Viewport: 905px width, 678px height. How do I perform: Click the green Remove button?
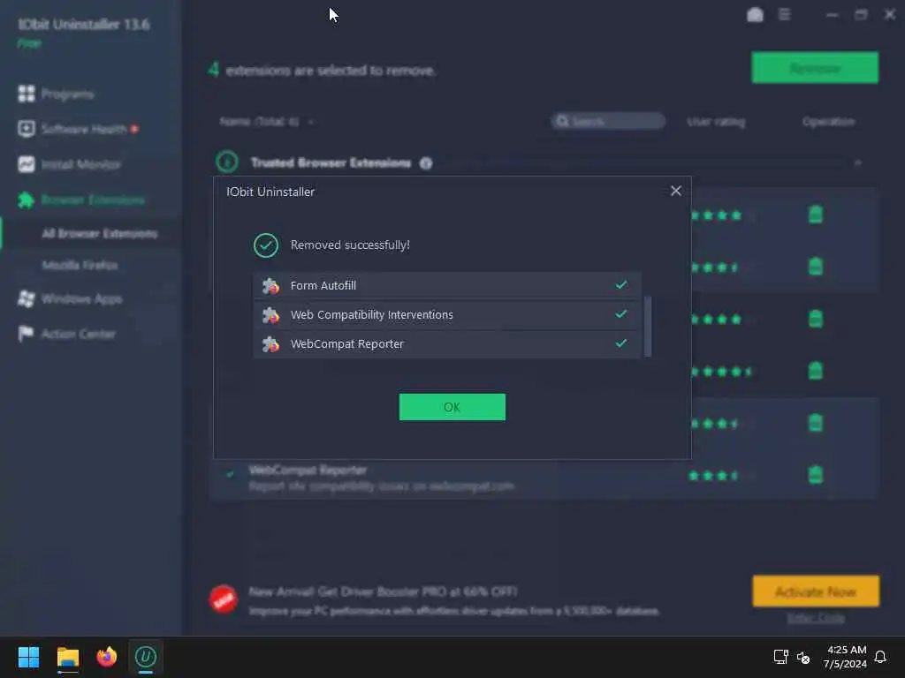(815, 68)
